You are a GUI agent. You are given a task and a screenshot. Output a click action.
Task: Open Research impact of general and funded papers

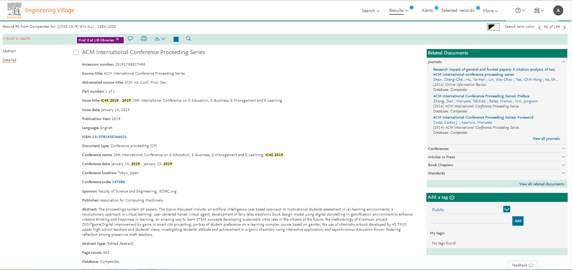pos(494,72)
